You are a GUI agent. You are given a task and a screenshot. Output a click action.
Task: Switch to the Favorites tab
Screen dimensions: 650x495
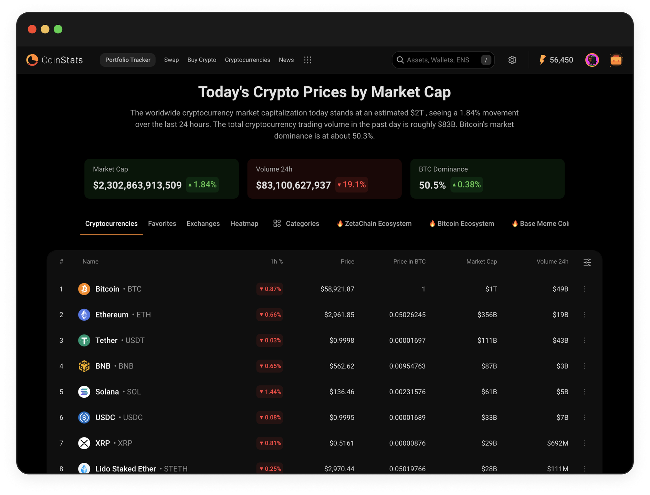pyautogui.click(x=162, y=224)
